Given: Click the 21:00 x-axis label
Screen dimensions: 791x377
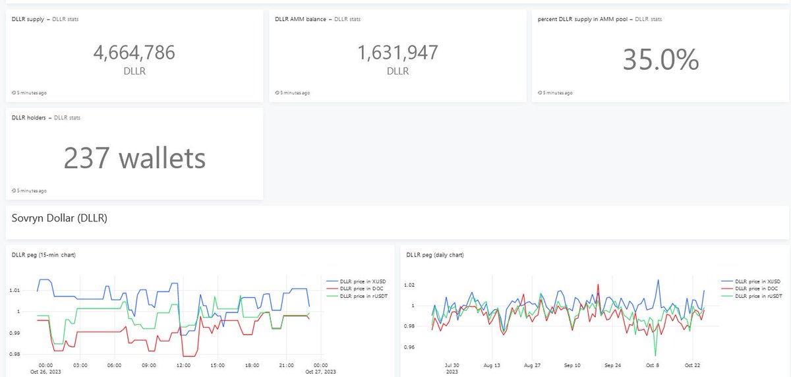Looking at the screenshot, I should [285, 364].
